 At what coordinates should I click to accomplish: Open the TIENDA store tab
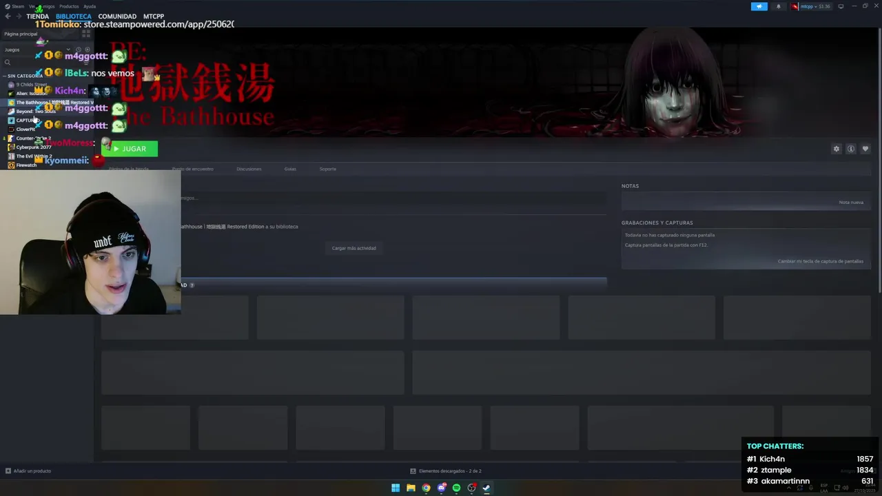37,17
